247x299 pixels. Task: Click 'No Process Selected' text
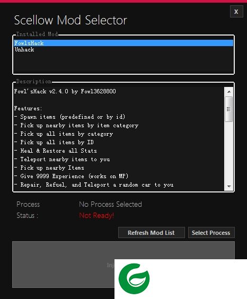(110, 204)
